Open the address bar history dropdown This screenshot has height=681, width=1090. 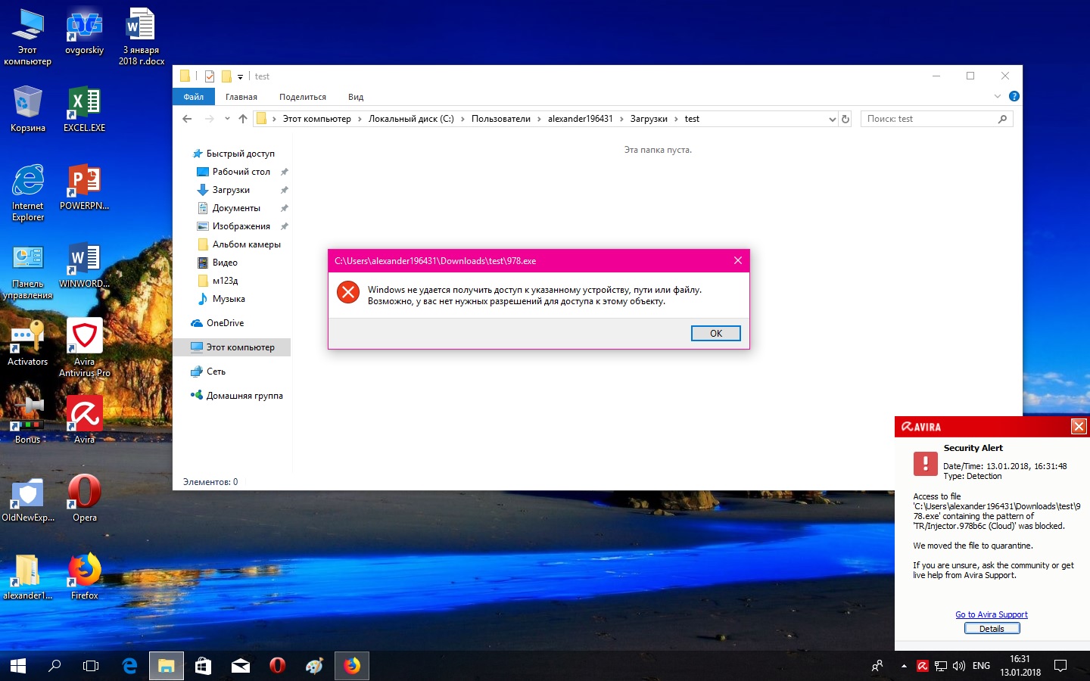pyautogui.click(x=832, y=119)
